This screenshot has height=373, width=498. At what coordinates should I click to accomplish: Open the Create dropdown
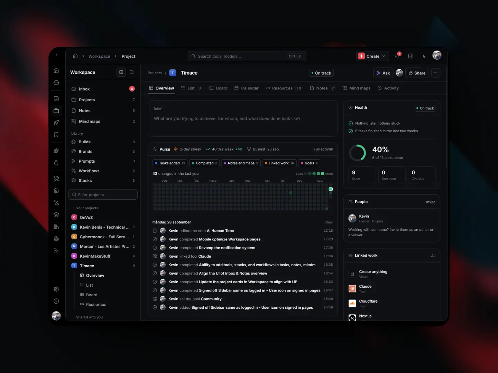click(x=372, y=56)
